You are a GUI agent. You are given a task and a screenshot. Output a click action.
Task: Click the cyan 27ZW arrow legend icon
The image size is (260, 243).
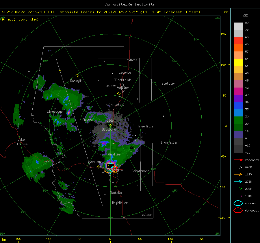click(238, 181)
